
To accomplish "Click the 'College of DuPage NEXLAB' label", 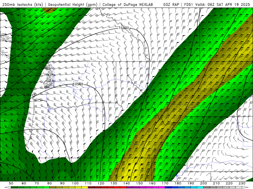I will click(x=127, y=4).
